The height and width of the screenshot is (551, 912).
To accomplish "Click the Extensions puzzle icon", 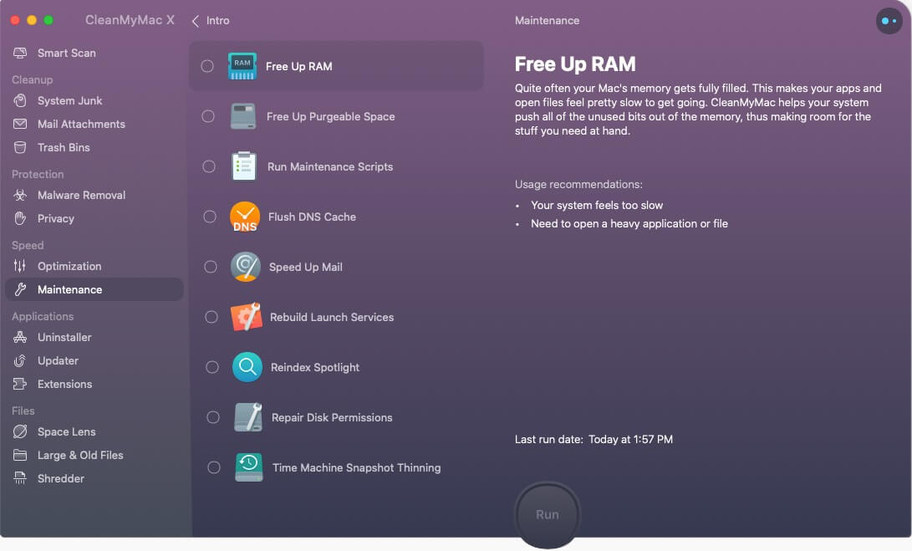I will coord(20,384).
